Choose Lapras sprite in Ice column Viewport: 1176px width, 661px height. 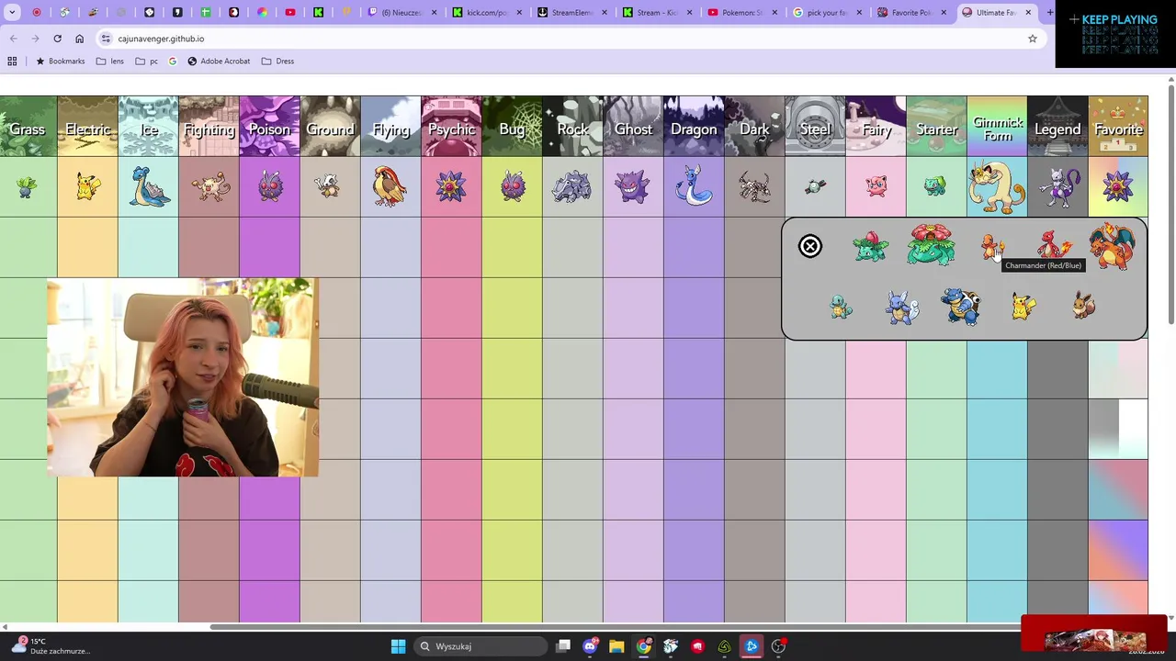pos(148,187)
